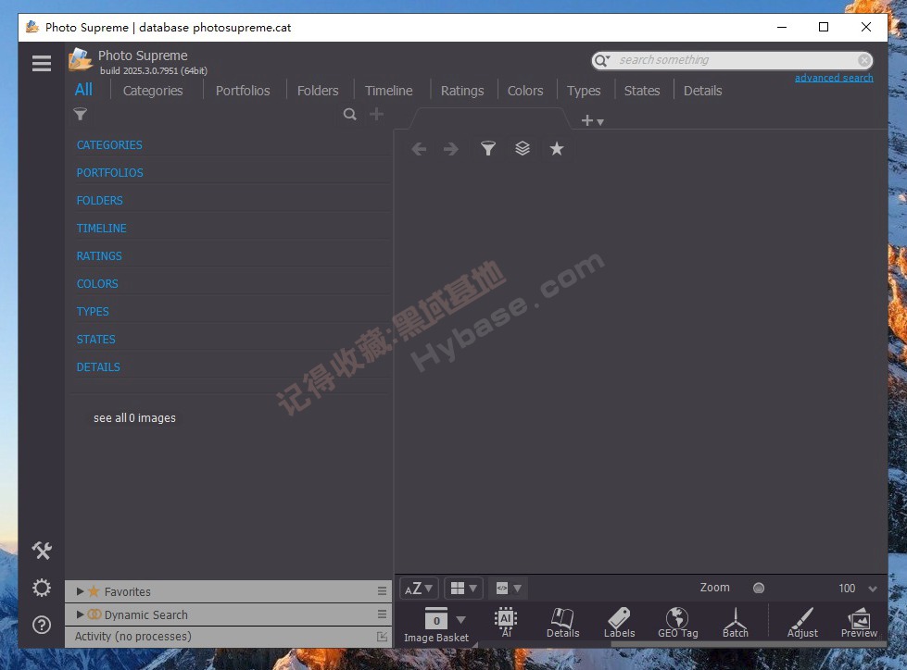Viewport: 907px width, 670px height.
Task: Click the catalog magnifier search icon
Action: point(350,115)
